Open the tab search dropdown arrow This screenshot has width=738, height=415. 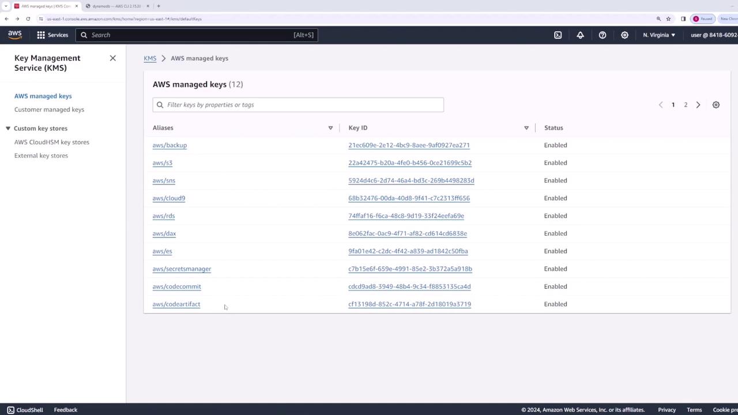[x=5, y=6]
